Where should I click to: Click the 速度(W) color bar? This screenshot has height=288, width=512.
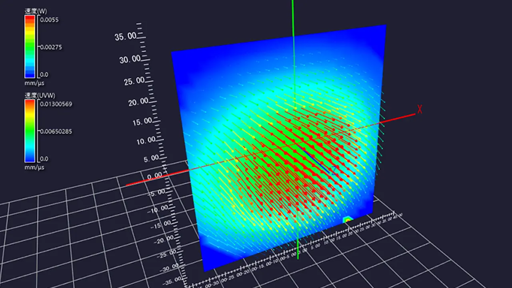click(30, 46)
